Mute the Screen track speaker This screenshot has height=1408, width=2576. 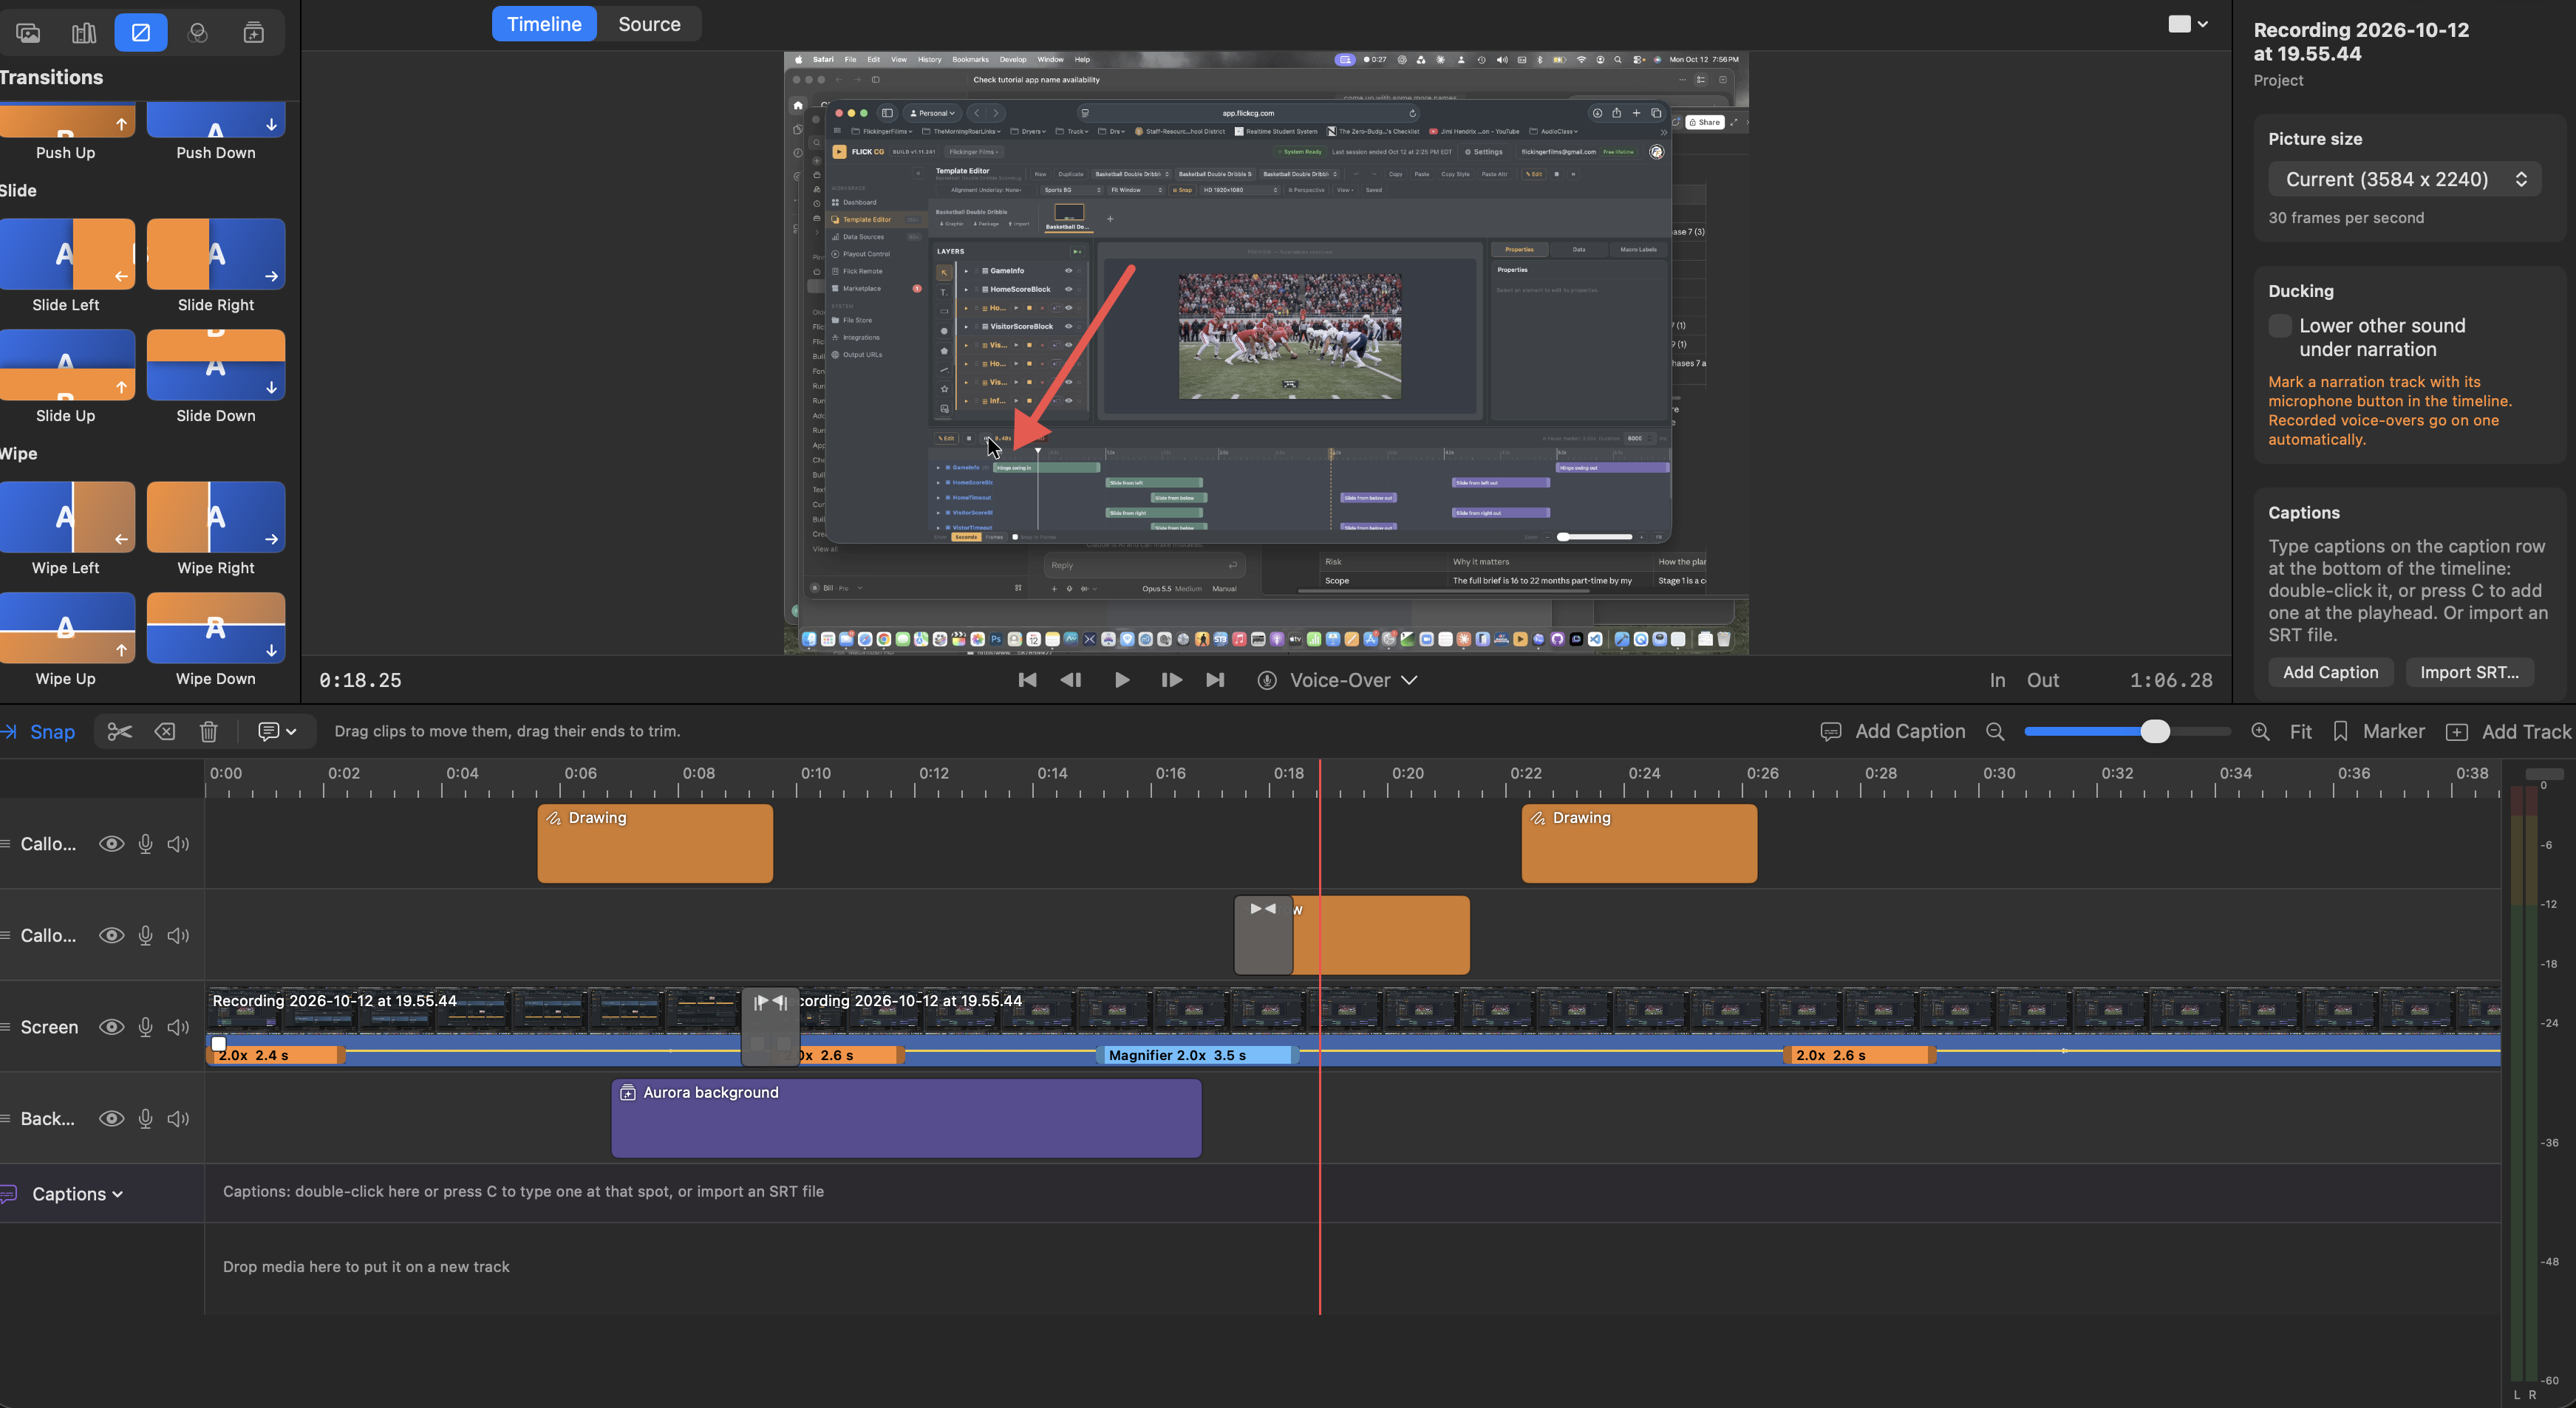click(178, 1027)
